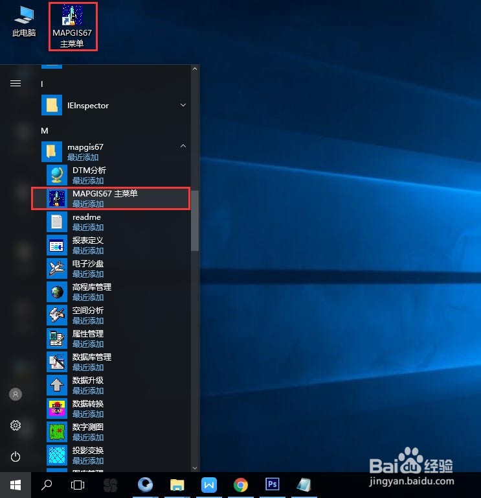The height and width of the screenshot is (498, 481).
Task: Click the Start menu scroll down arrow
Action: tap(195, 468)
